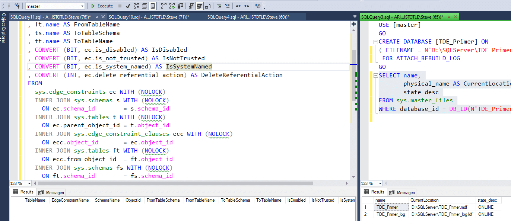Click the Decrease Indent icon
The height and width of the screenshot is (221, 511).
238,6
